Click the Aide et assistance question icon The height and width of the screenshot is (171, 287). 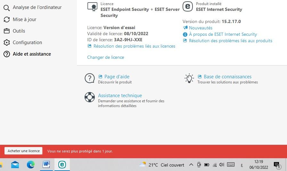pyautogui.click(x=7, y=54)
